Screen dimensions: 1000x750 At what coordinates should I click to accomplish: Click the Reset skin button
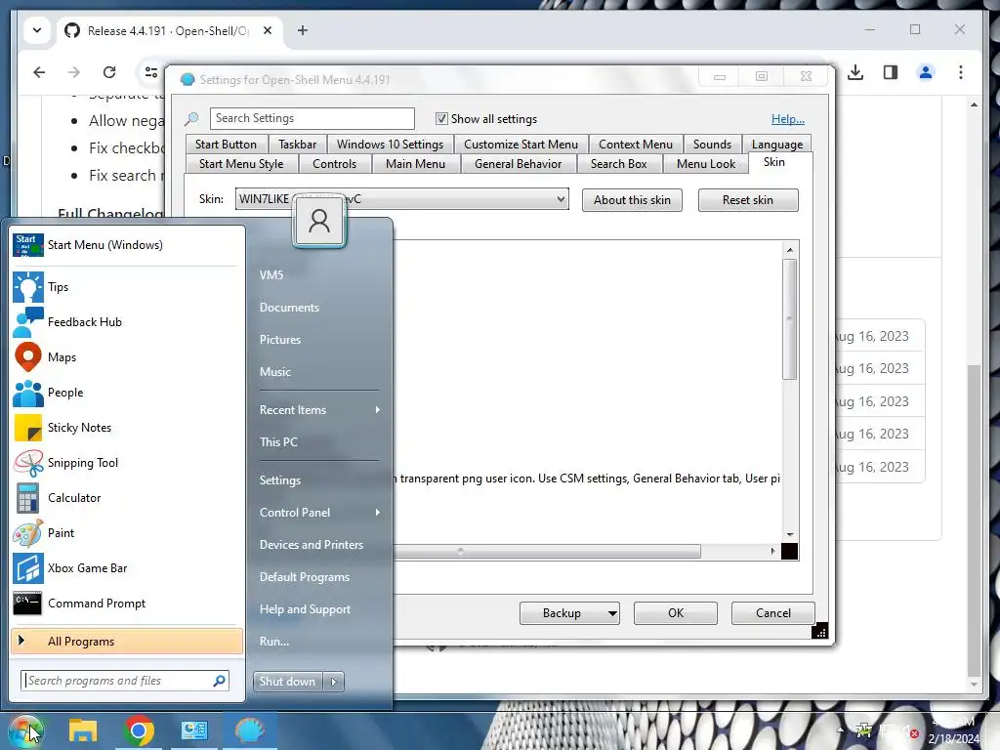pos(747,200)
